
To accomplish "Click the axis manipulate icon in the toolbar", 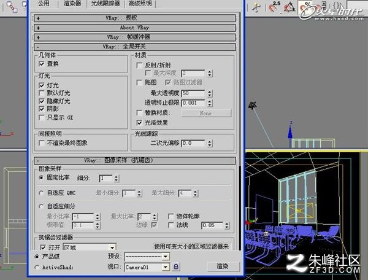I will click(256, 8).
